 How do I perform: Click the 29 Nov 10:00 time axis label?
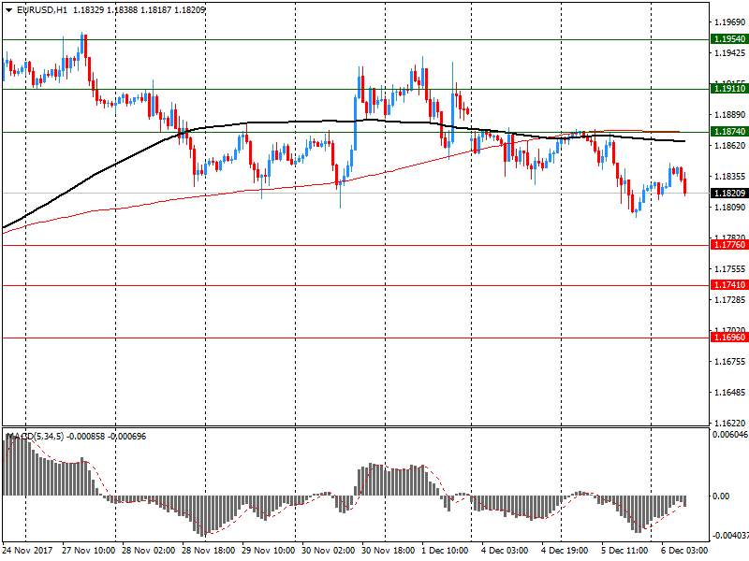click(268, 551)
